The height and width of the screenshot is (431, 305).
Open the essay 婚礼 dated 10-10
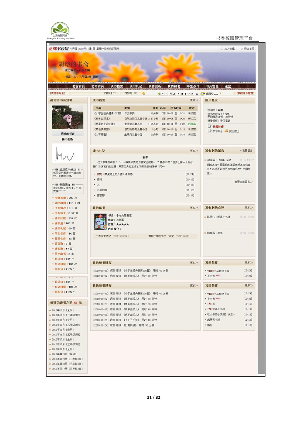click(x=210, y=325)
